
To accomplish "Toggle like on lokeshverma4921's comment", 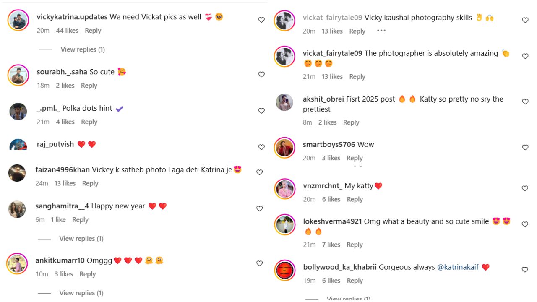I will point(525,224).
